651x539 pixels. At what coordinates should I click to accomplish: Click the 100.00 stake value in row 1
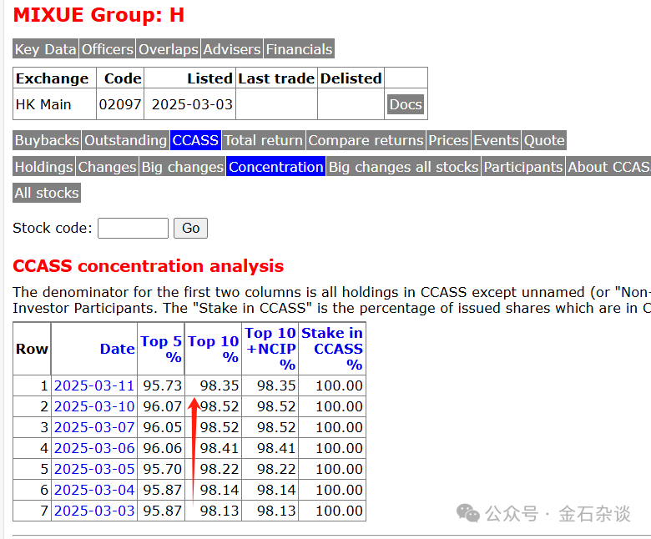[339, 385]
